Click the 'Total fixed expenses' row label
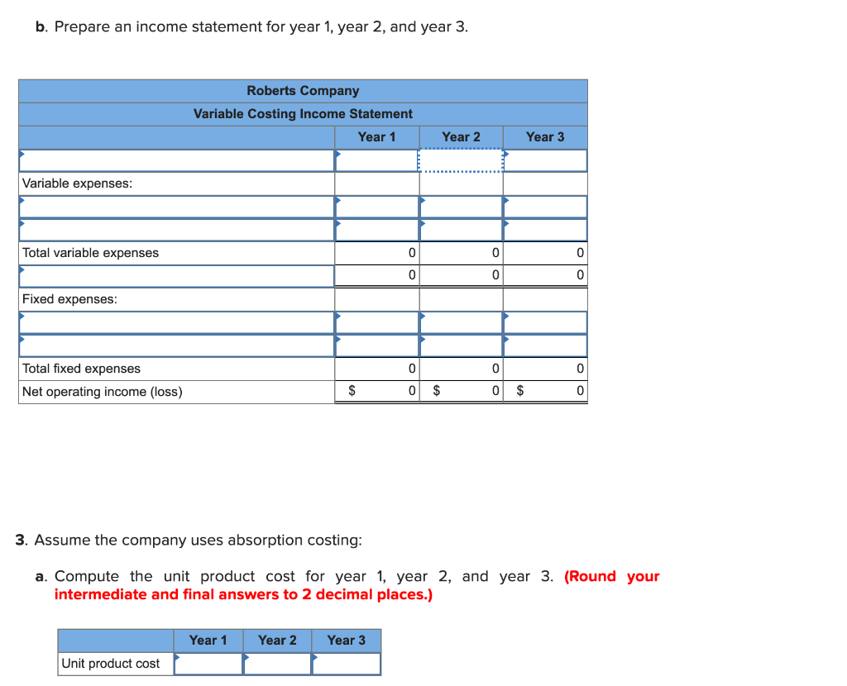 click(x=82, y=369)
